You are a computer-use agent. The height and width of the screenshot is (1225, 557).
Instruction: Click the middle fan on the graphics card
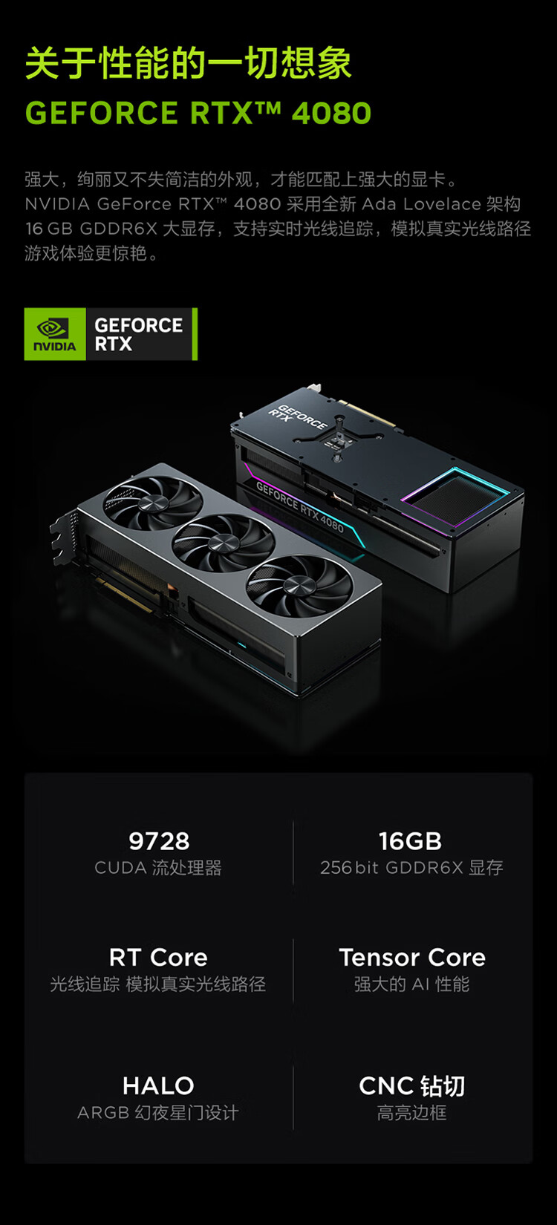point(223,543)
